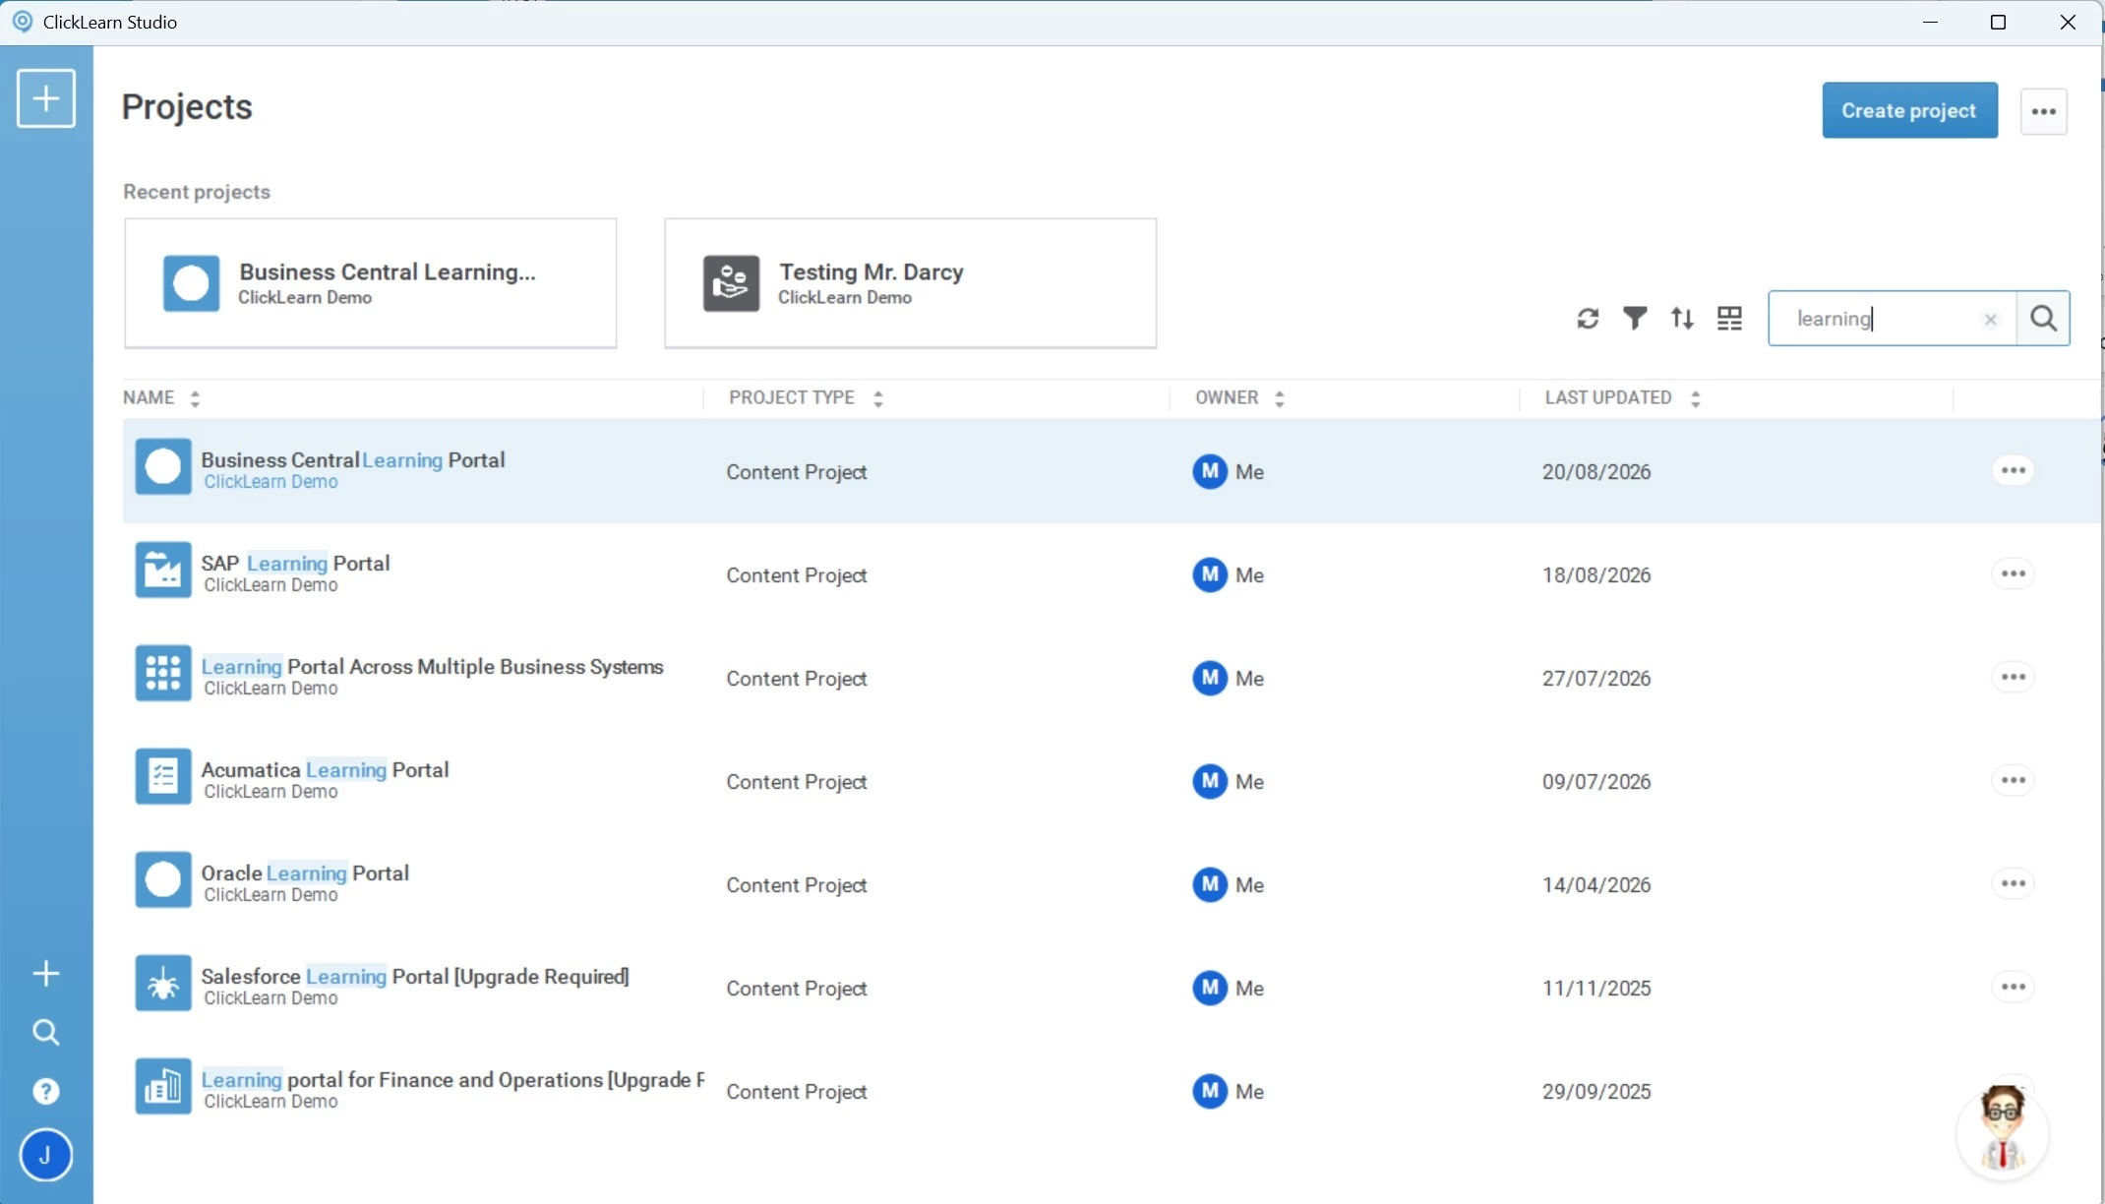Sort by the NAME column header
The width and height of the screenshot is (2105, 1204).
(x=161, y=397)
